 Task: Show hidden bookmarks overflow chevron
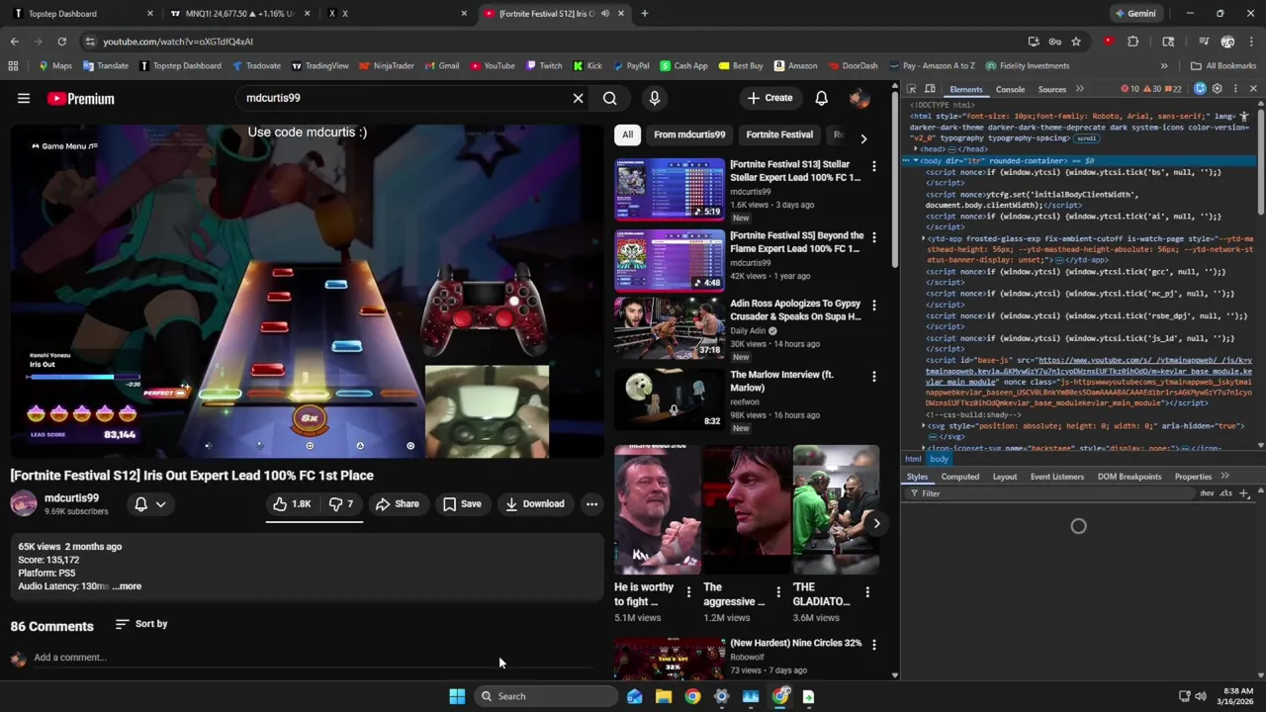point(1164,65)
